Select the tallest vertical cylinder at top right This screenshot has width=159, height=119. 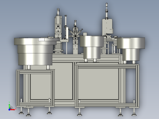click(107, 11)
